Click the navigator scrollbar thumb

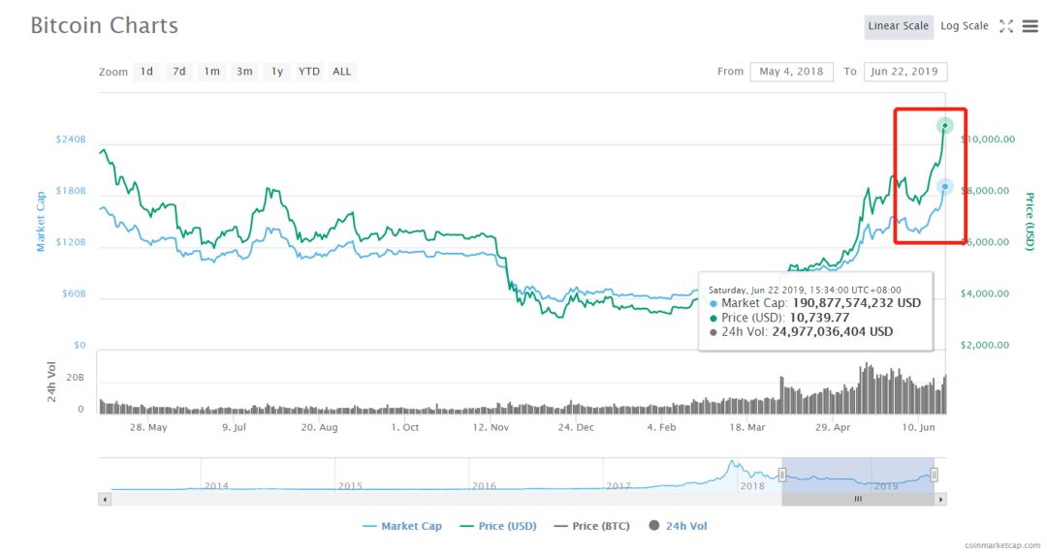tap(858, 499)
